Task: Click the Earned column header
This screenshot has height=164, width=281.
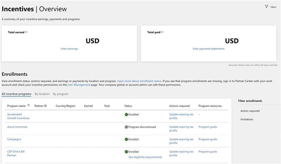Action: point(89,106)
